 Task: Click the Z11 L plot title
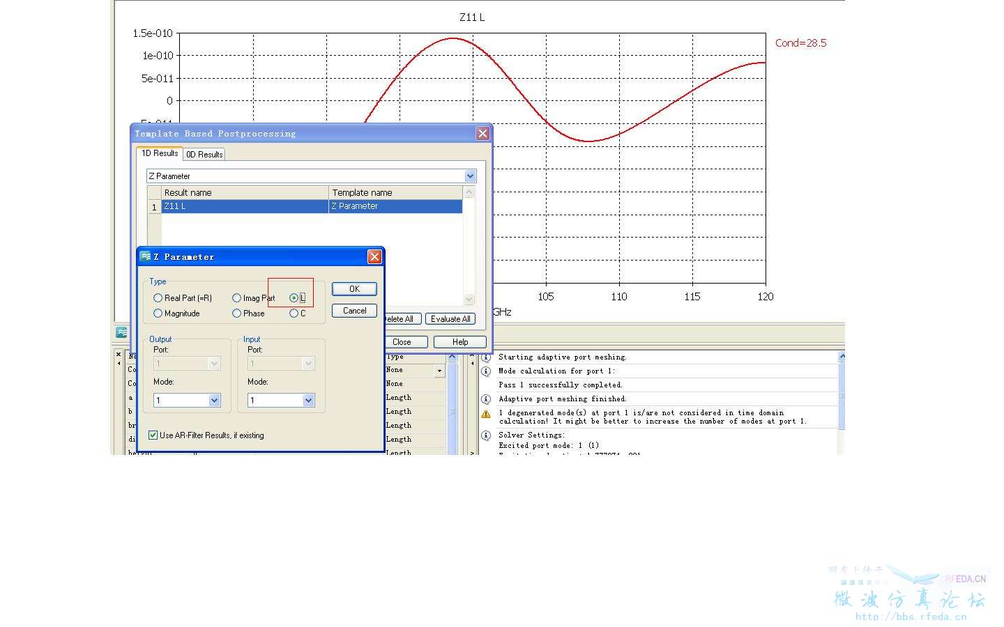click(x=472, y=17)
